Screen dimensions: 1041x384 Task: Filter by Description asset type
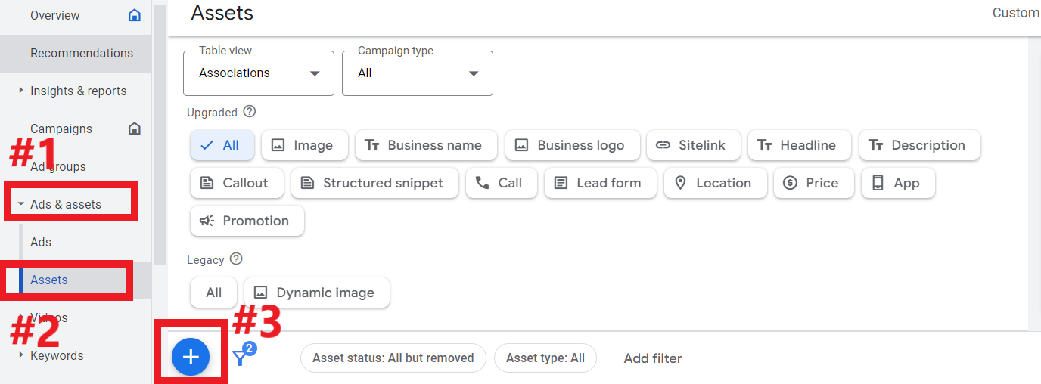pos(919,145)
